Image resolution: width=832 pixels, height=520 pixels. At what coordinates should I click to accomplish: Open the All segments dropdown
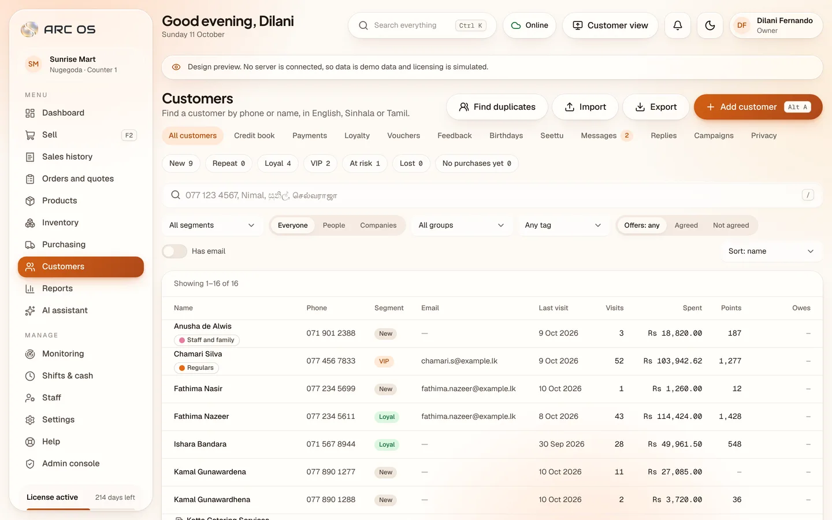(x=212, y=225)
